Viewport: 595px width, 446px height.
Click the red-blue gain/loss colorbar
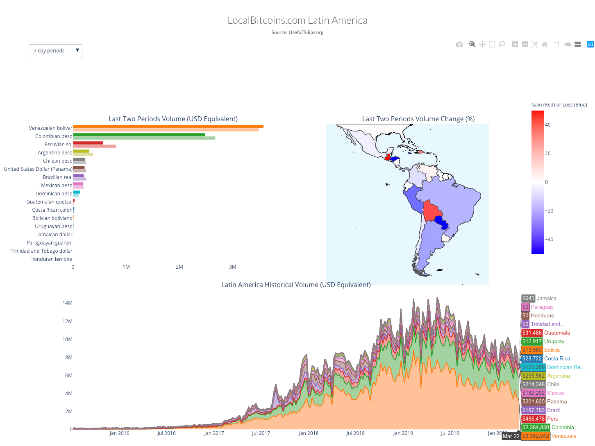pos(538,182)
